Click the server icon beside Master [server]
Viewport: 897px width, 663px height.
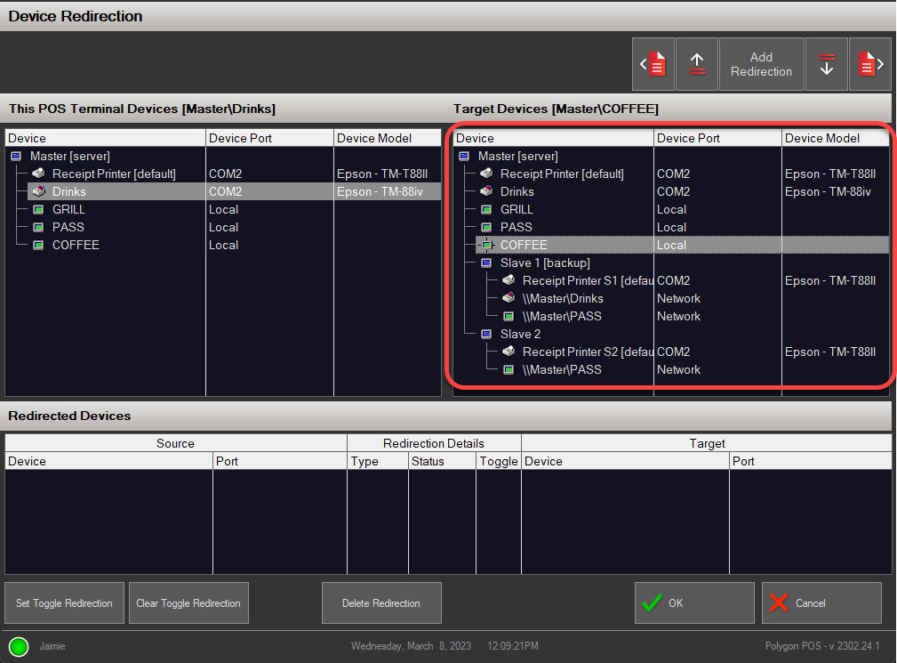coord(15,156)
